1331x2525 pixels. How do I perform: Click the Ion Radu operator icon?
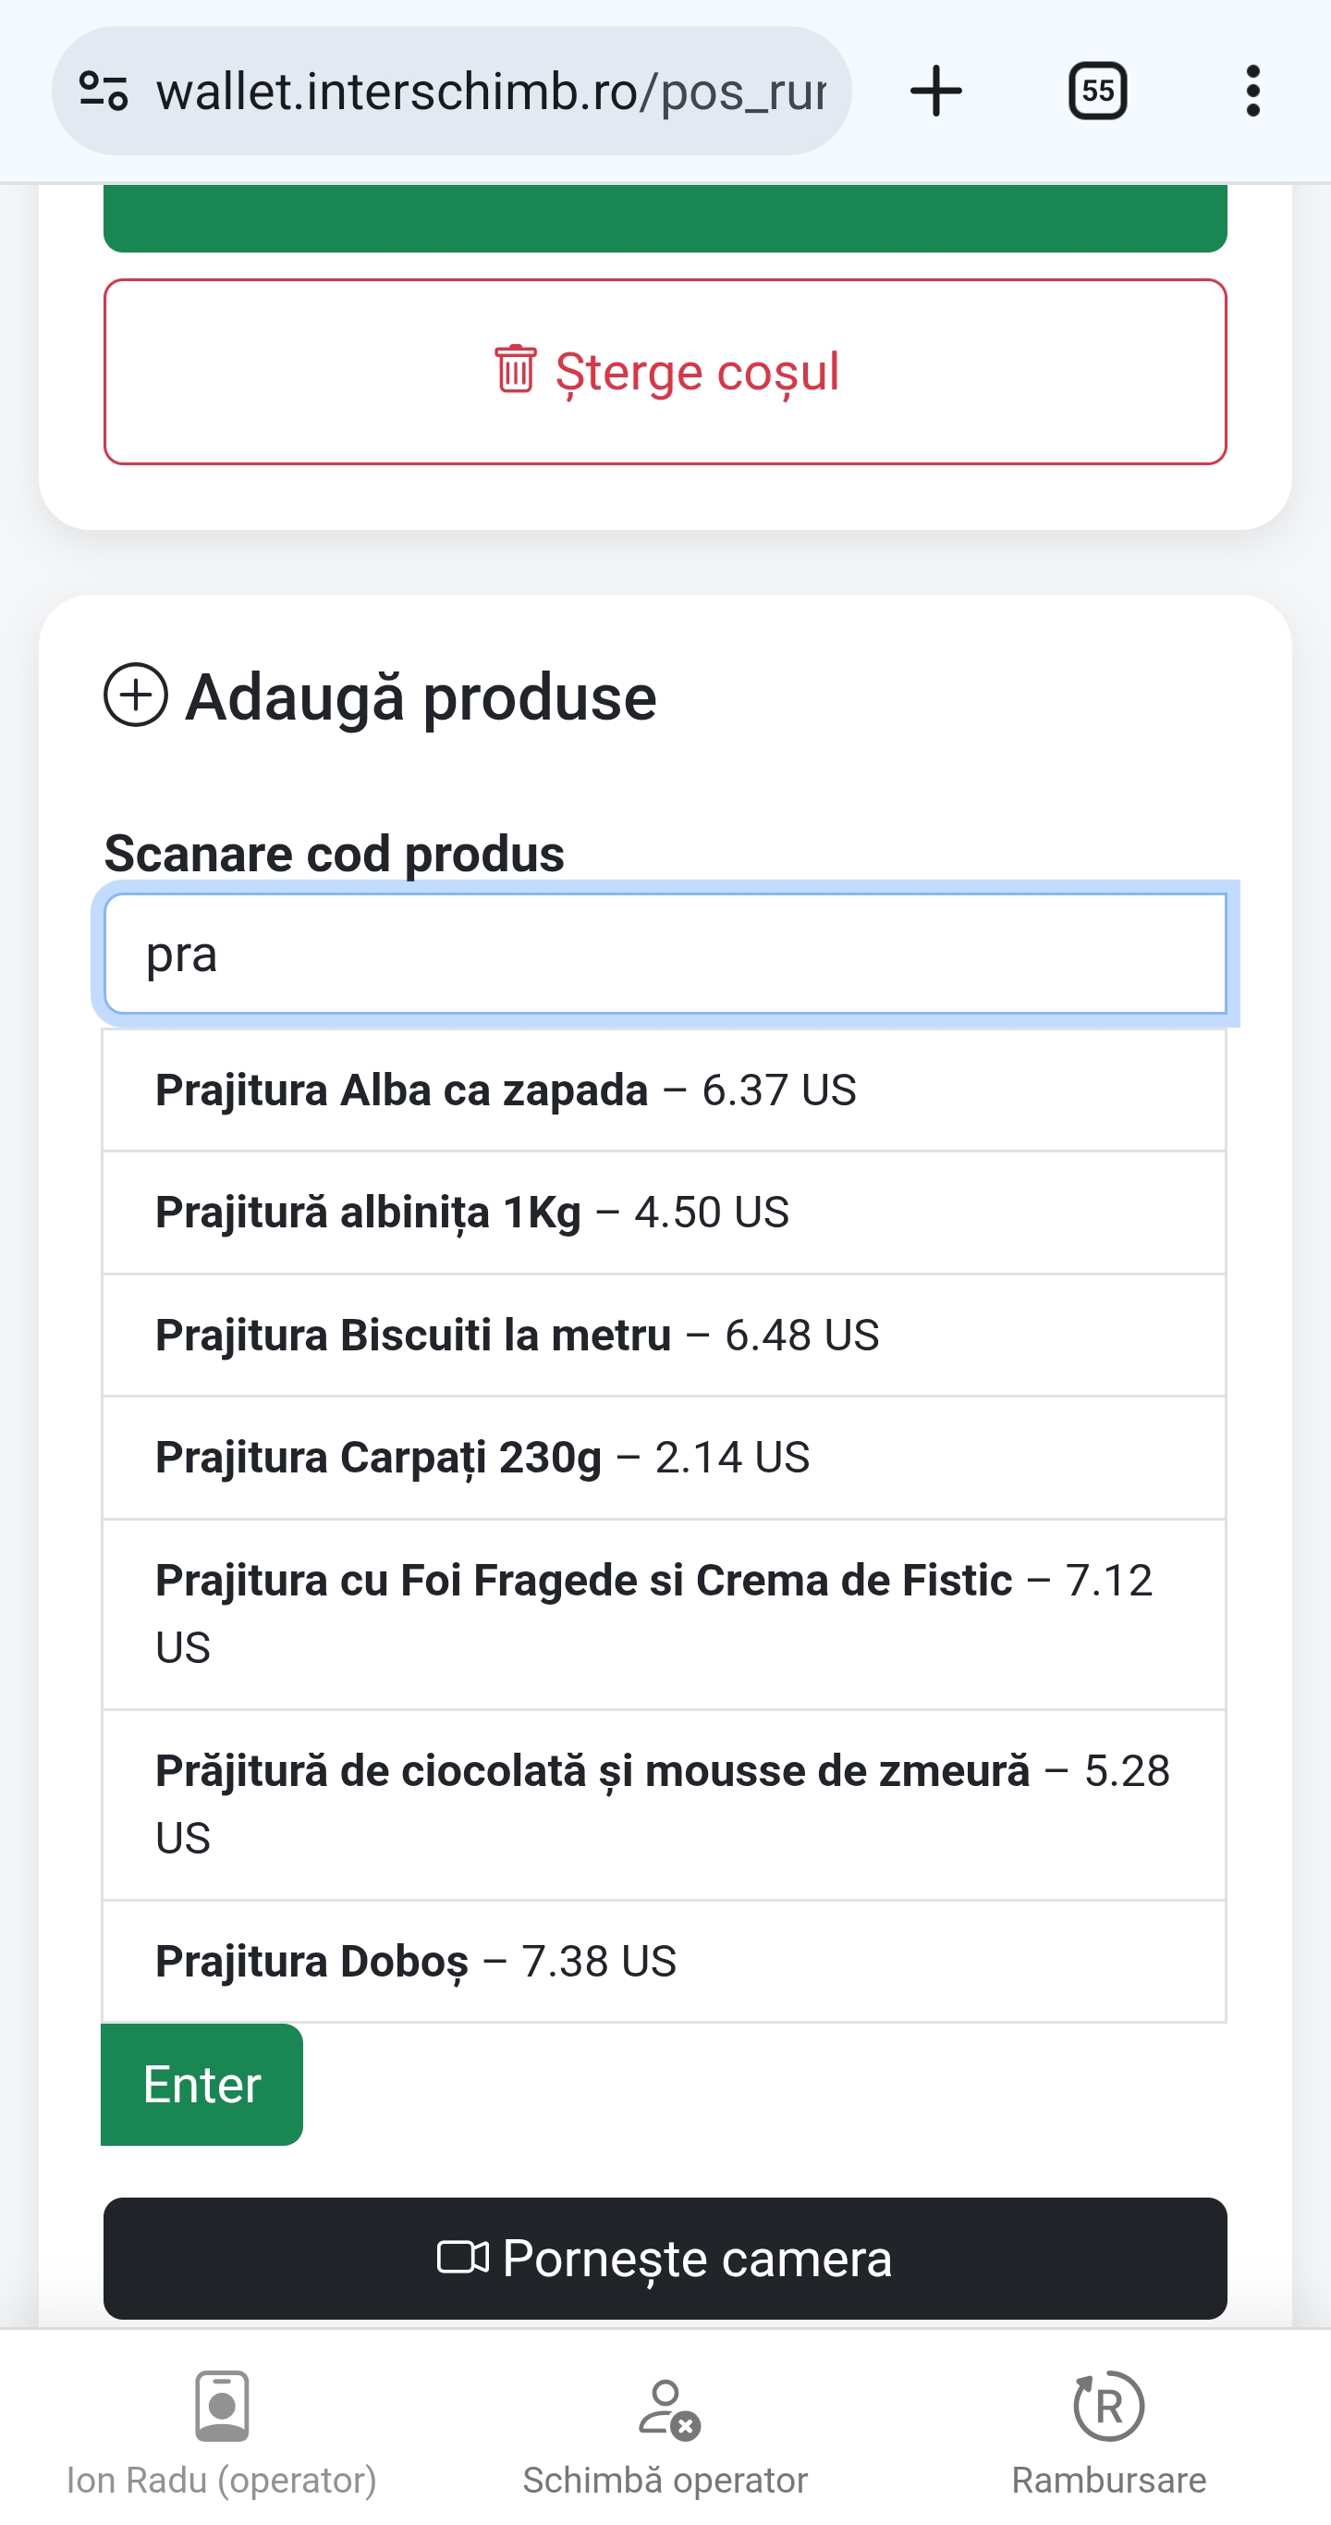tap(221, 2407)
